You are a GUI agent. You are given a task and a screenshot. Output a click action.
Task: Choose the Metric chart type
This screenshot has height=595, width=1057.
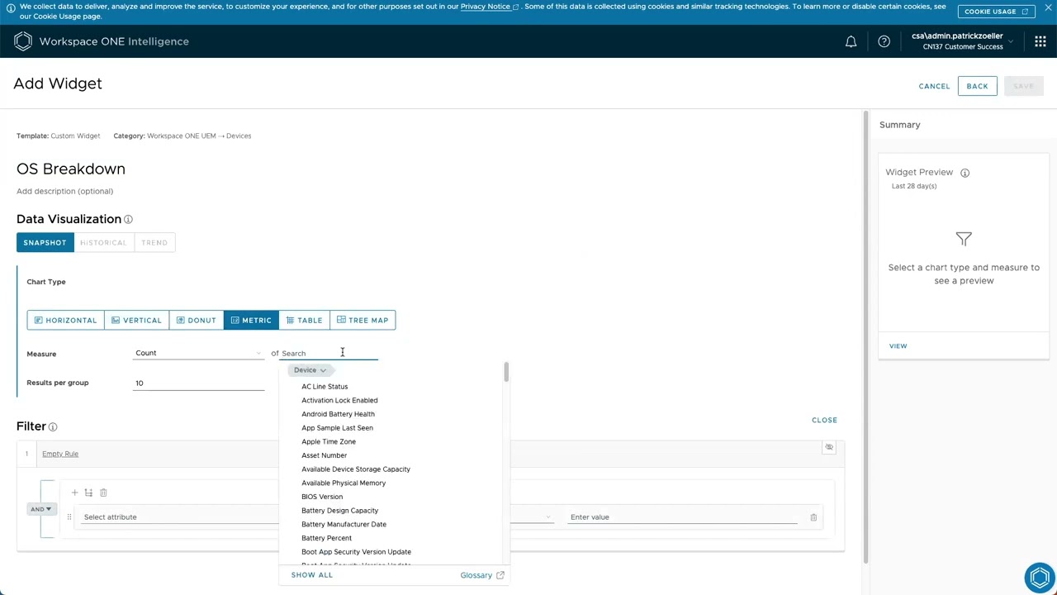251,320
